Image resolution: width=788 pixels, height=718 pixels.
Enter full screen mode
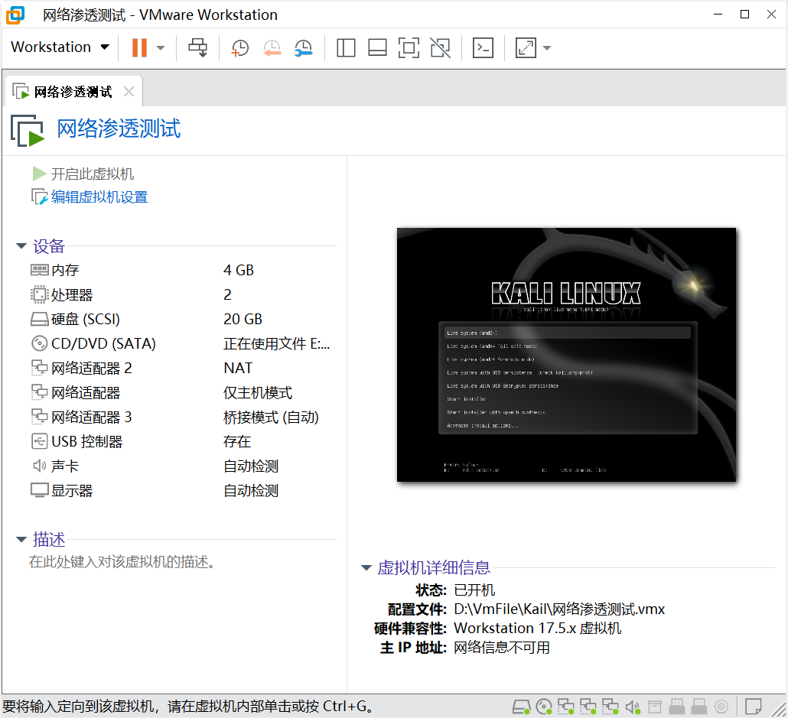[409, 48]
